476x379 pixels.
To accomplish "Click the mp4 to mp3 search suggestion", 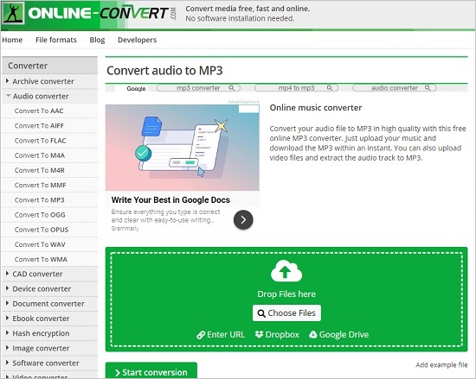I will pyautogui.click(x=296, y=88).
